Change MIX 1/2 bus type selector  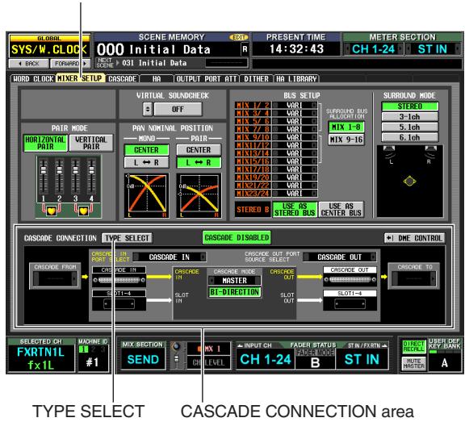(295, 105)
